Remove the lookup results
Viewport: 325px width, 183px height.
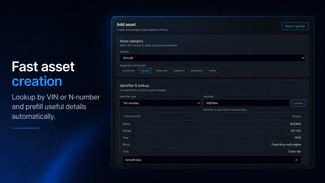(297, 116)
